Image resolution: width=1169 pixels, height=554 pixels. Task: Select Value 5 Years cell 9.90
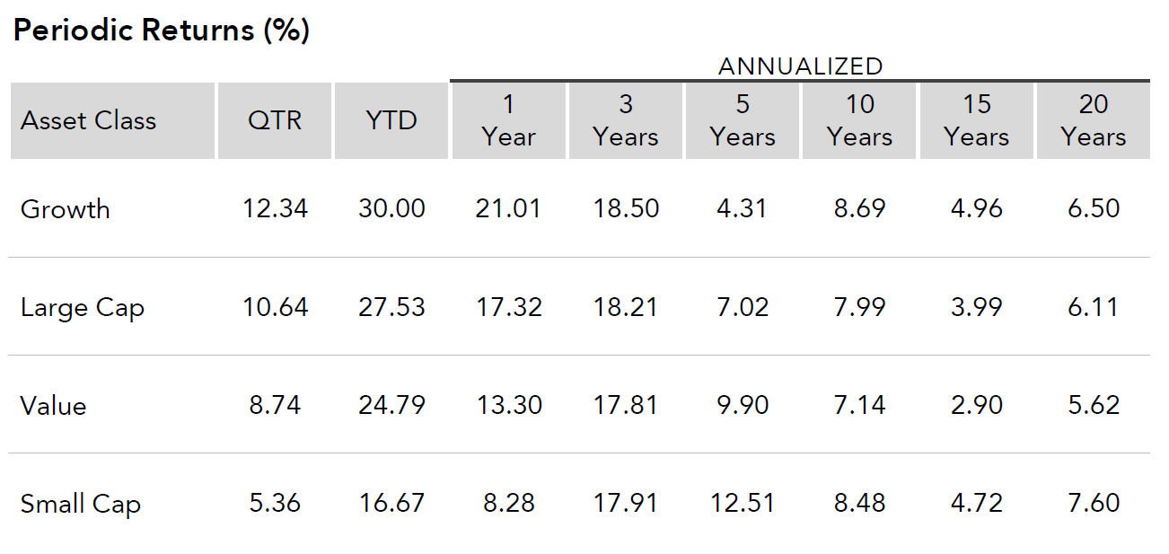coord(743,405)
